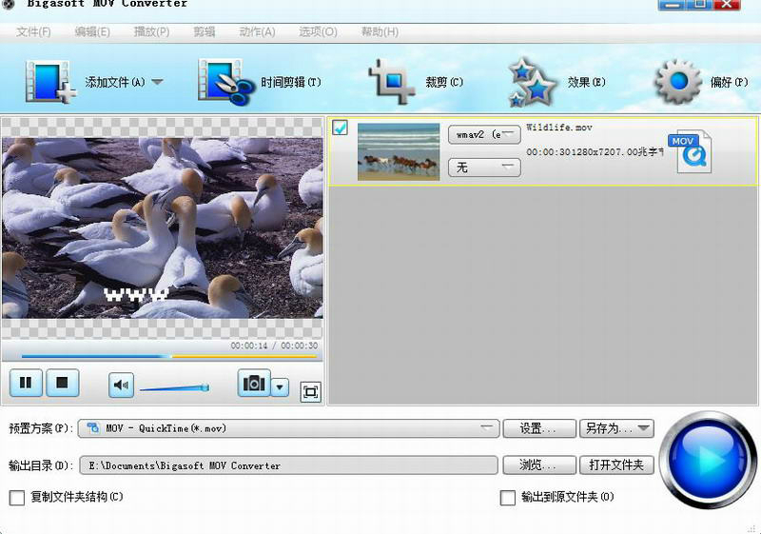Pause the video preview
Image resolution: width=761 pixels, height=534 pixels.
coord(26,383)
